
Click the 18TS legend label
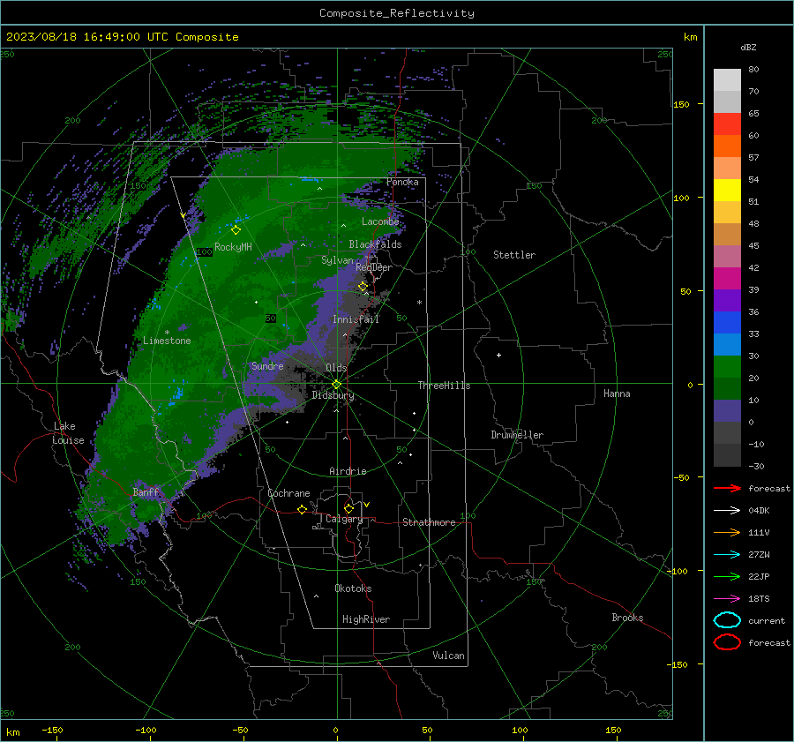coord(759,599)
